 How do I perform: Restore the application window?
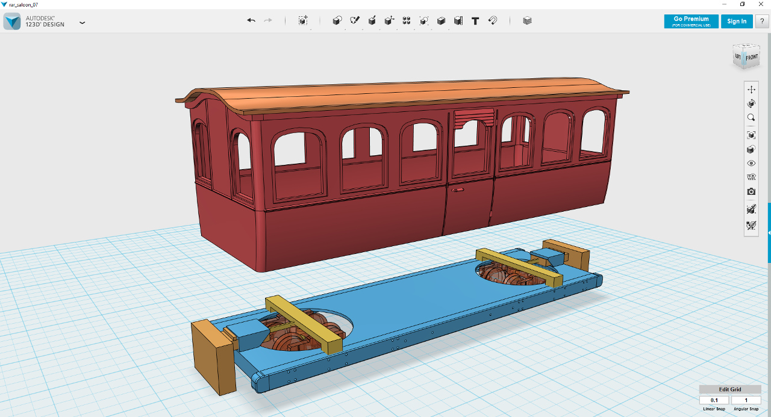742,4
